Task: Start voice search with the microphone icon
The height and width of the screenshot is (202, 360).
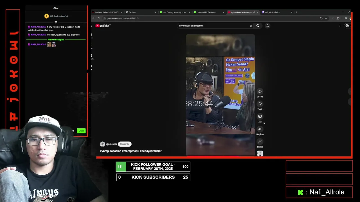Action: (x=267, y=26)
